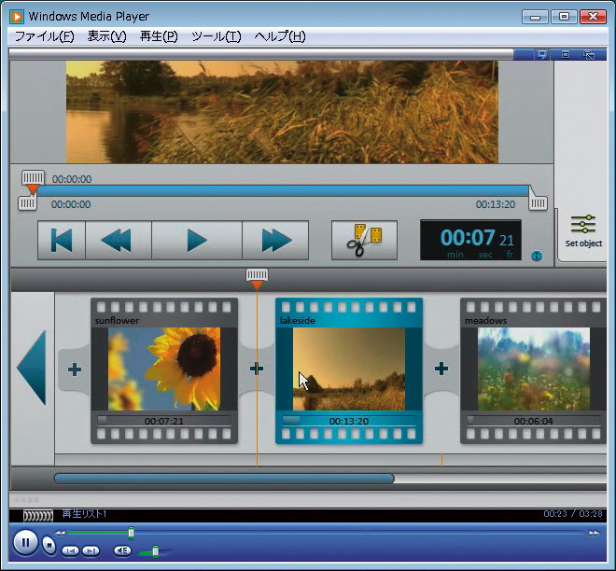Click the blue clip progress bar
The width and height of the screenshot is (616, 571).
pyautogui.click(x=281, y=191)
